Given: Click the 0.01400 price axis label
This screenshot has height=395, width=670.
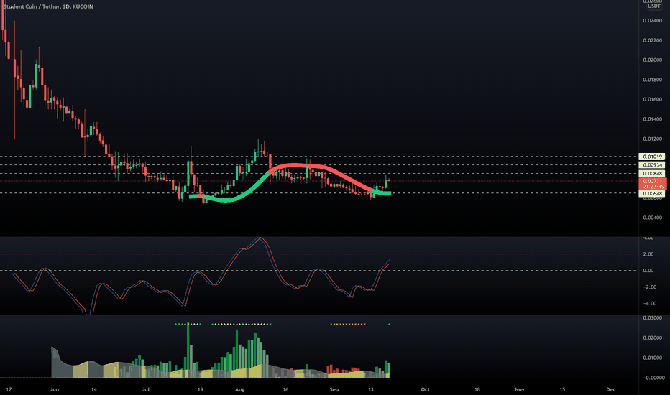Looking at the screenshot, I should 653,118.
